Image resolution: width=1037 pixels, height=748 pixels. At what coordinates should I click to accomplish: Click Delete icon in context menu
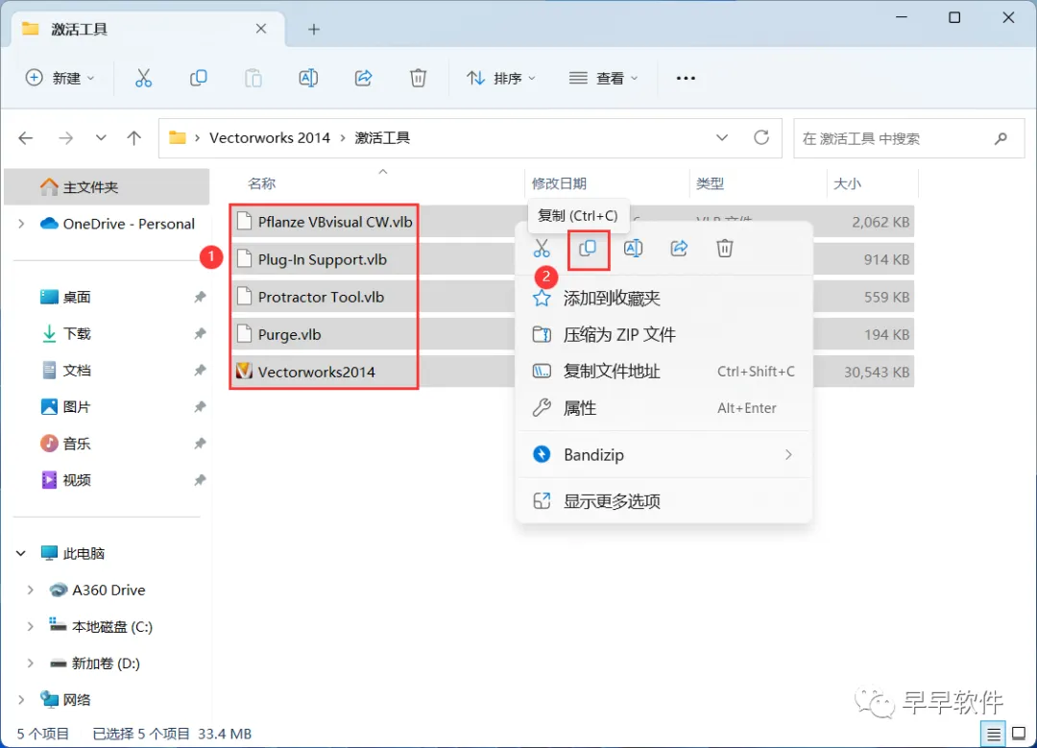point(725,249)
